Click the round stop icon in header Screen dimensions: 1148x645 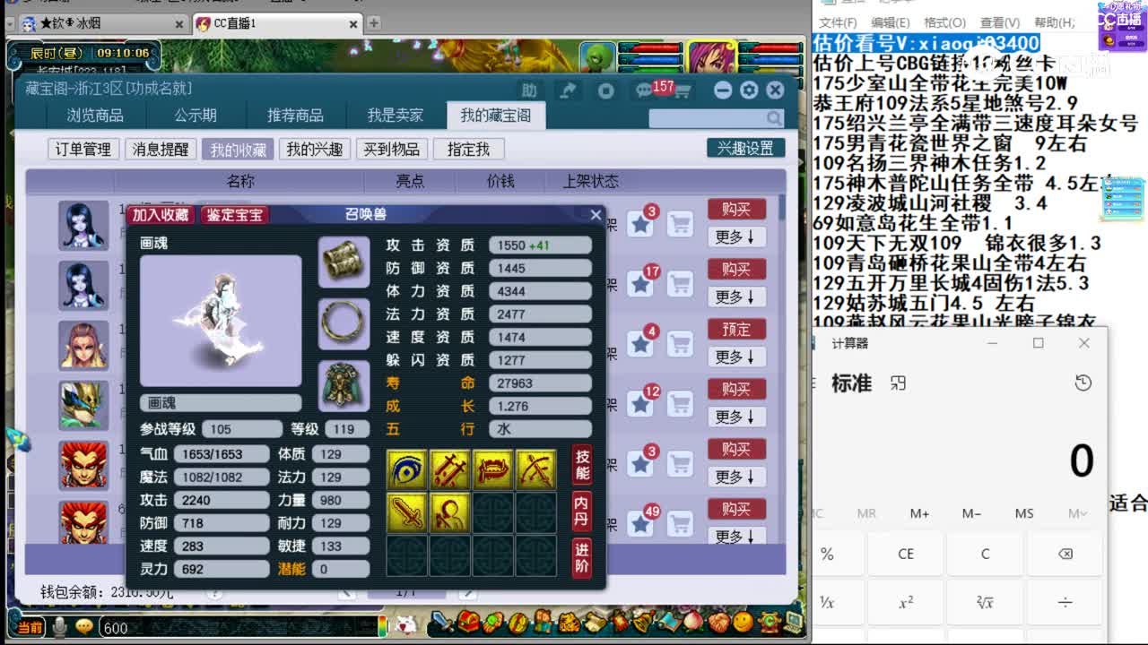tap(606, 90)
